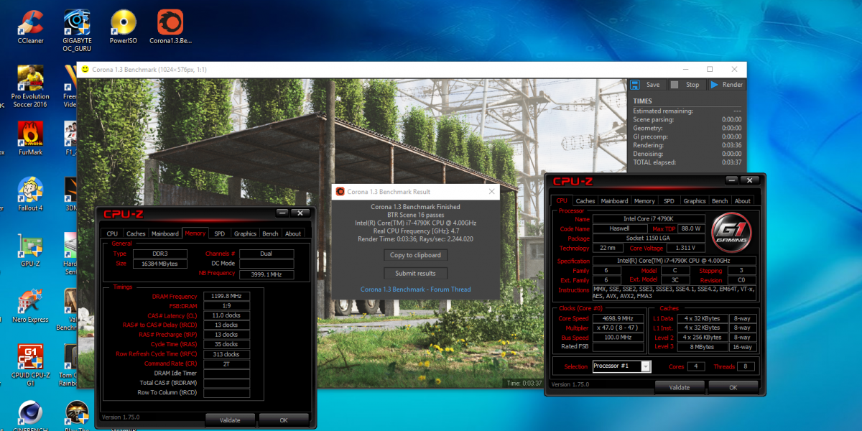Open Bench tab in right CPU-Z window
This screenshot has height=431, width=862.
point(720,201)
